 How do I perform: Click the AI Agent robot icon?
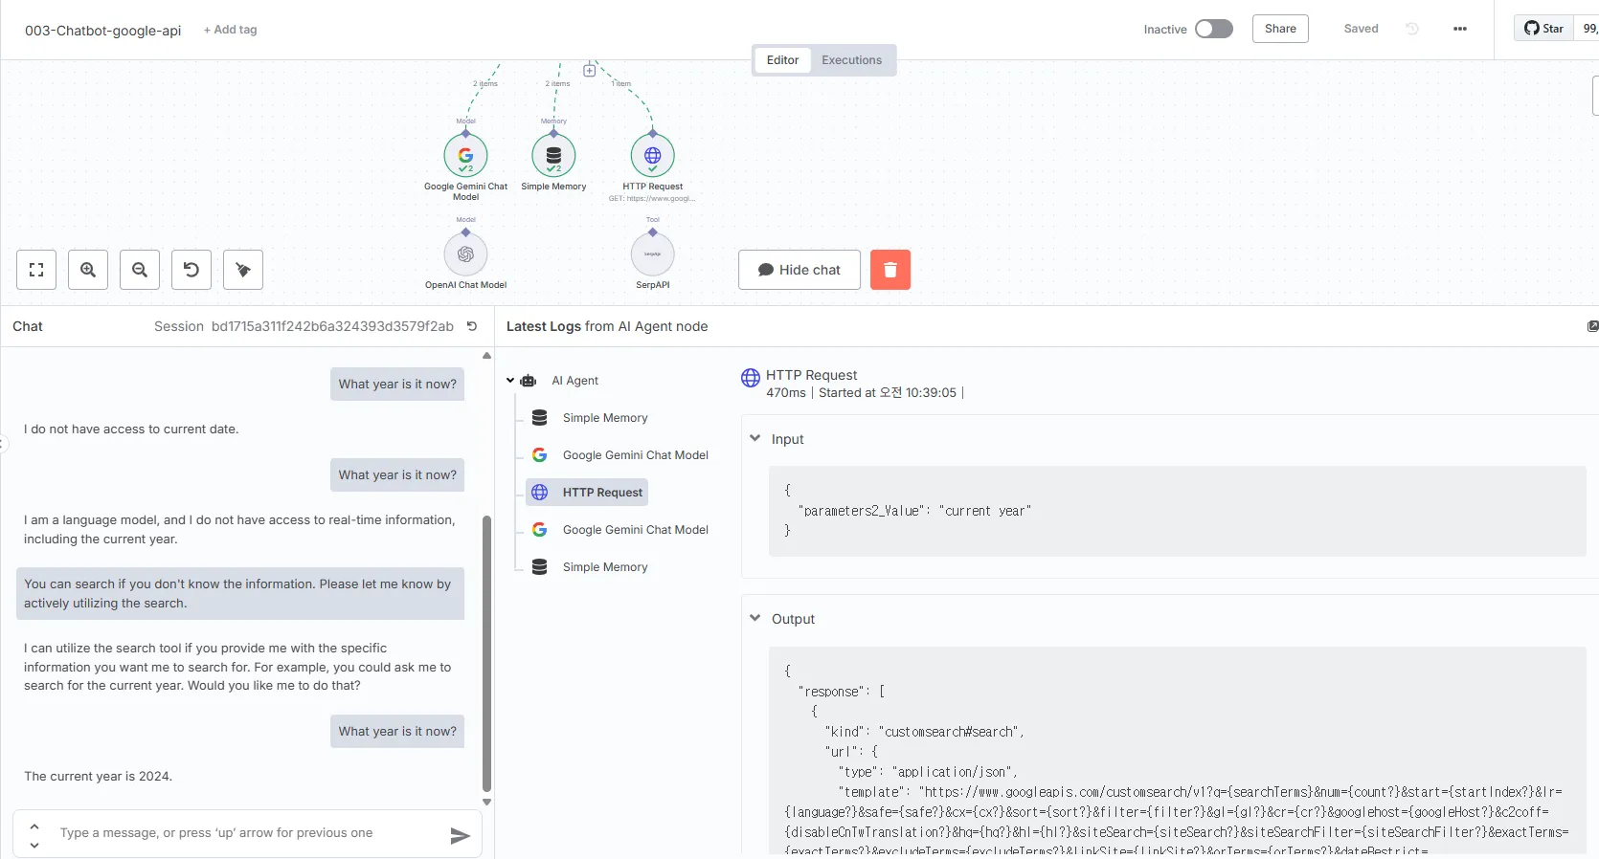click(x=529, y=381)
